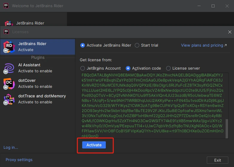Select JetBrains Account as license source

(x=83, y=68)
